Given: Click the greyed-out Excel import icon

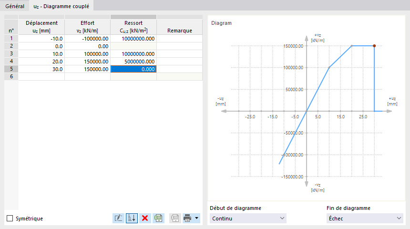Looking at the screenshot, I should pyautogui.click(x=175, y=218).
